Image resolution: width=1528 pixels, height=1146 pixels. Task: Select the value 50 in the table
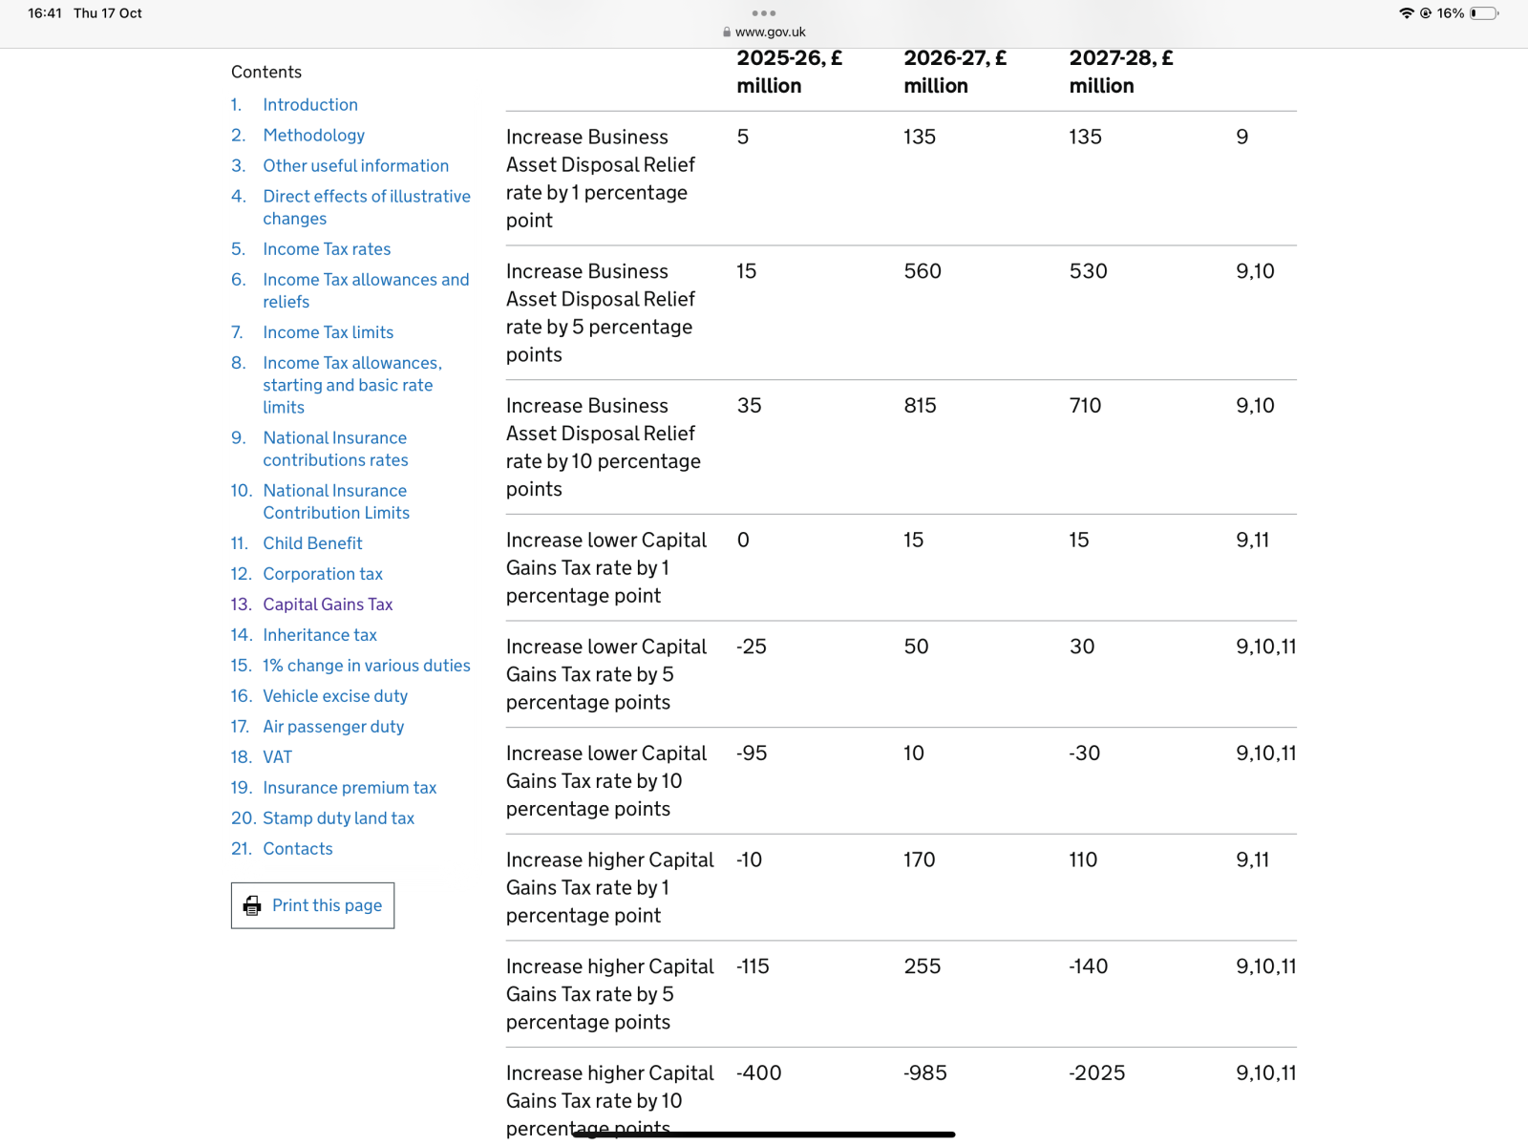pos(916,647)
